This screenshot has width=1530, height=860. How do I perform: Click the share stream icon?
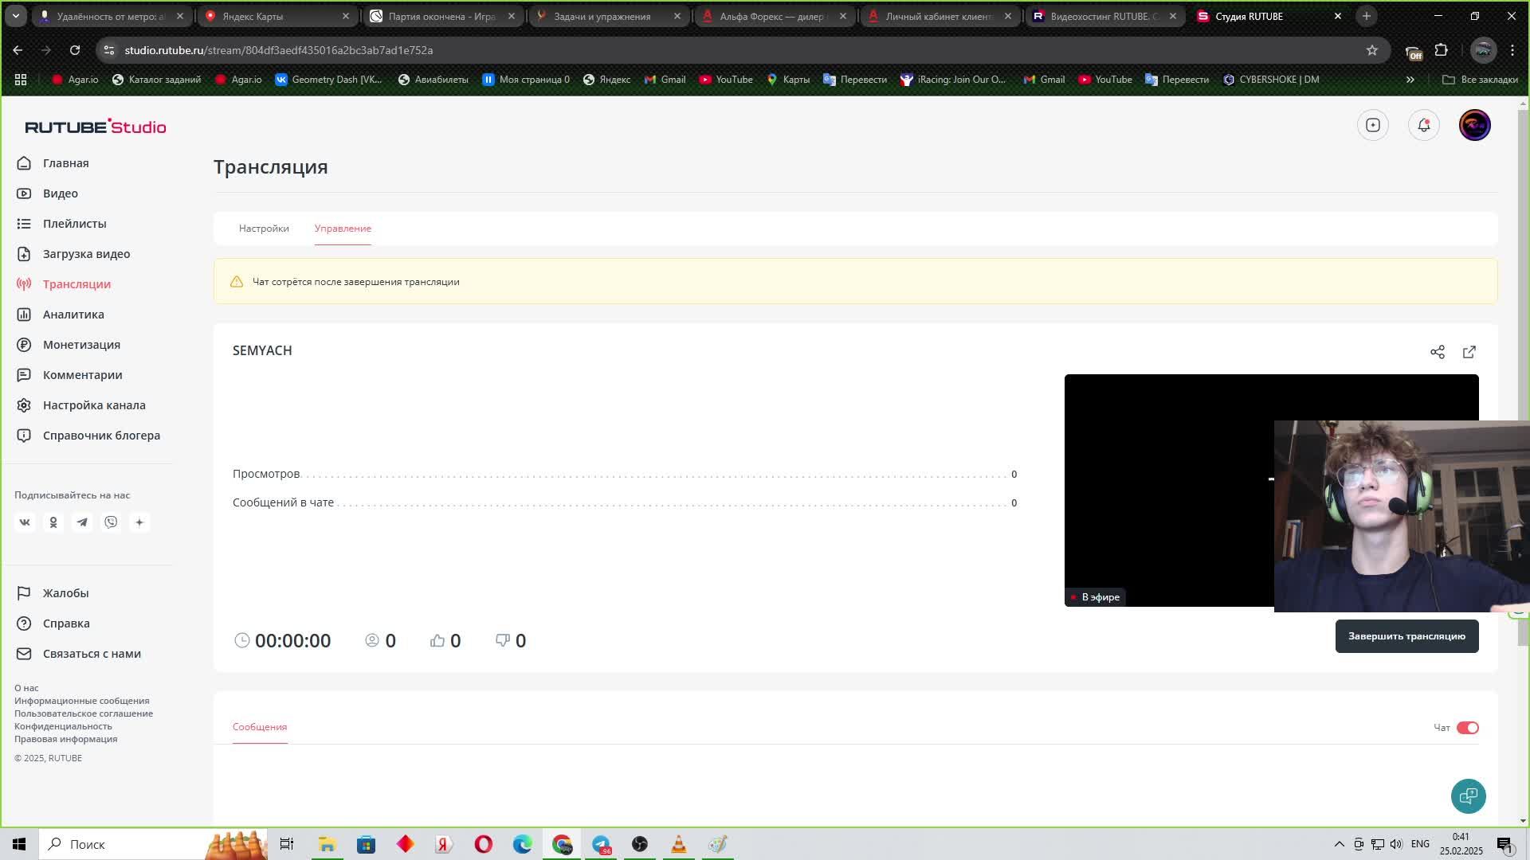(x=1437, y=352)
